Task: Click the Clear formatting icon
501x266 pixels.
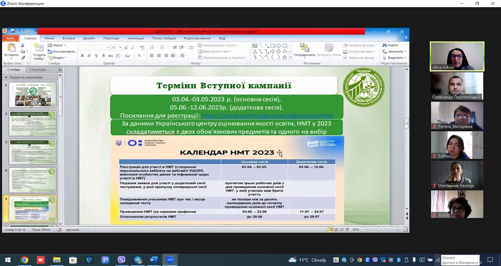Action: click(142, 47)
